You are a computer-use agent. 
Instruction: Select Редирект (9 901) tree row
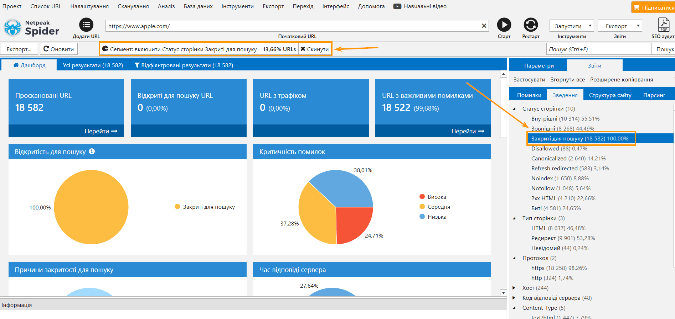pos(563,238)
